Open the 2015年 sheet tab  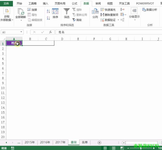click(30, 142)
